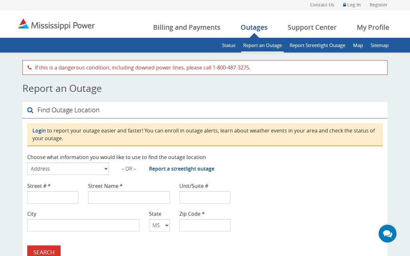Focus the Street # input field
The height and width of the screenshot is (256, 410).
pyautogui.click(x=53, y=197)
